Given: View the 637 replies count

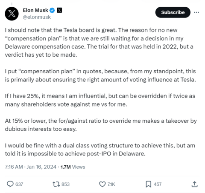Looking at the screenshot, I should [19, 184].
